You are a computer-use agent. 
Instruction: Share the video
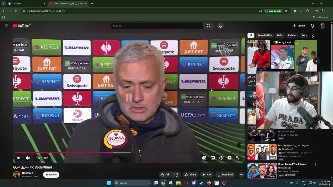pos(190,175)
